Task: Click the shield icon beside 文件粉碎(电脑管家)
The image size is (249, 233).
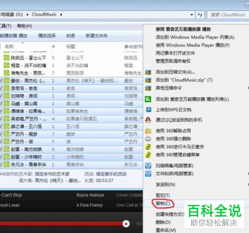Action: (148, 174)
